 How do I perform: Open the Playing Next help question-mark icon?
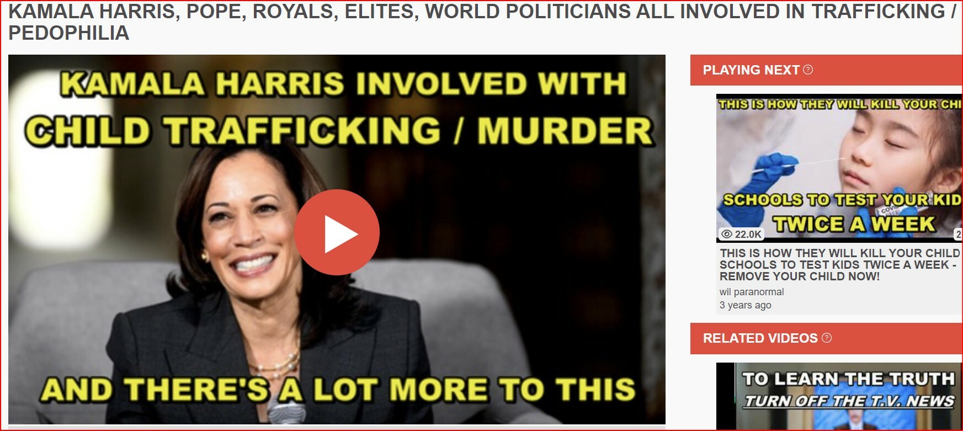coord(808,70)
